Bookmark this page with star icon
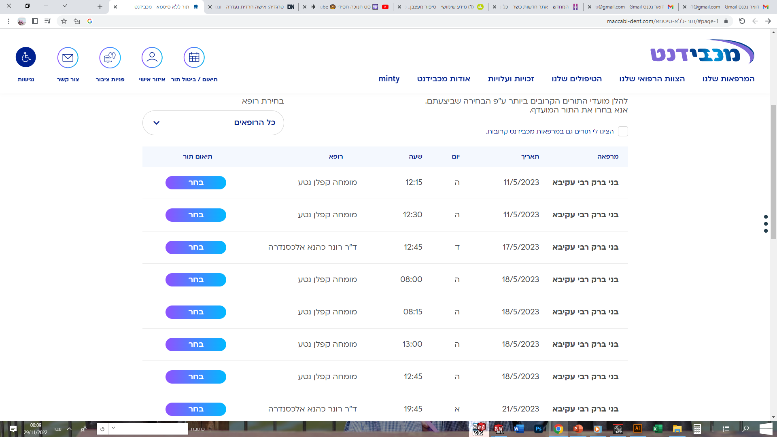 point(64,21)
